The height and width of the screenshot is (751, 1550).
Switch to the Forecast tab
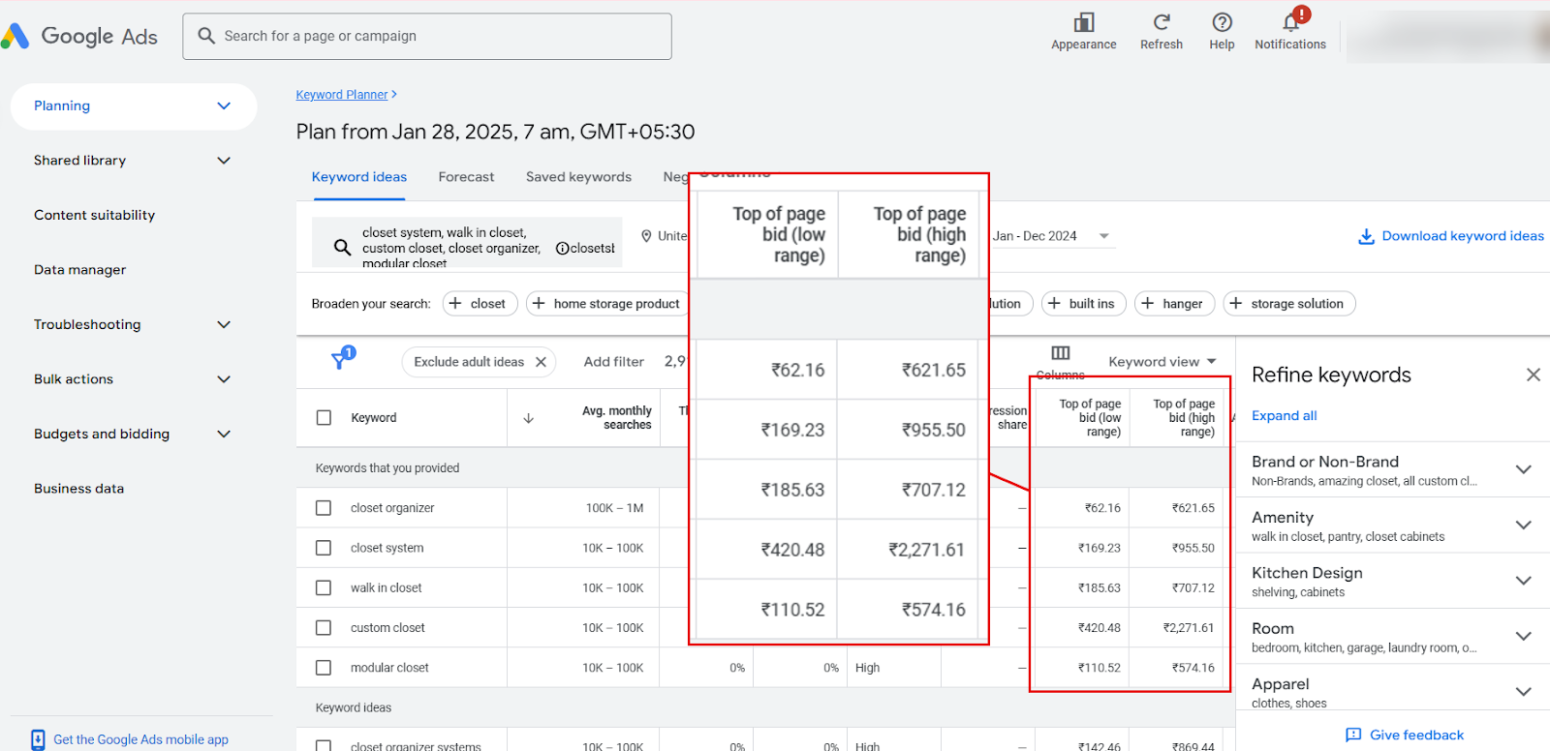(x=466, y=177)
